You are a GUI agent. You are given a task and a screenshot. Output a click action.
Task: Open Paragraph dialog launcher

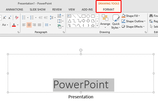64,32
